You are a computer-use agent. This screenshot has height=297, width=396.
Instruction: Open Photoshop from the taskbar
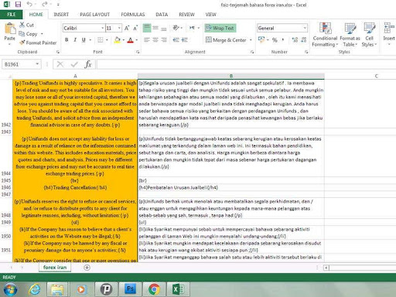coord(130,289)
